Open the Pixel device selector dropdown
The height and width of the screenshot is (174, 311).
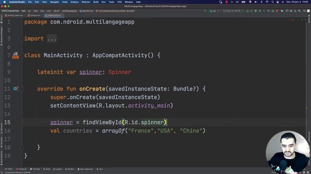click(233, 11)
